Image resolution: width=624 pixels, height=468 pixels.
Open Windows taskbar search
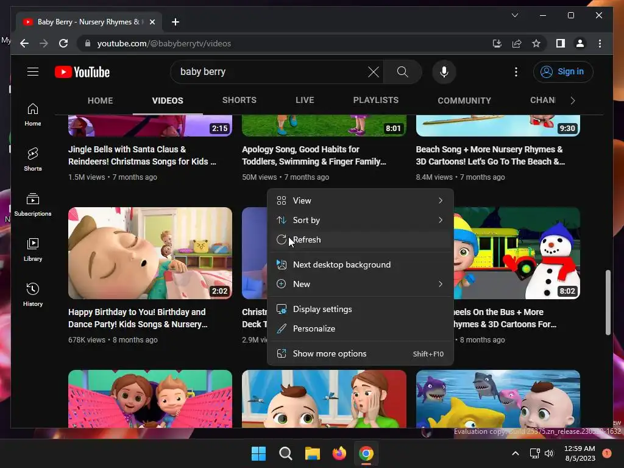click(286, 453)
